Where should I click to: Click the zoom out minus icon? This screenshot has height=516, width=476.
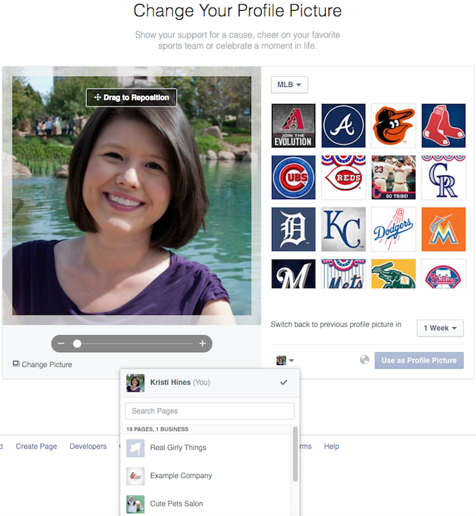(x=61, y=343)
